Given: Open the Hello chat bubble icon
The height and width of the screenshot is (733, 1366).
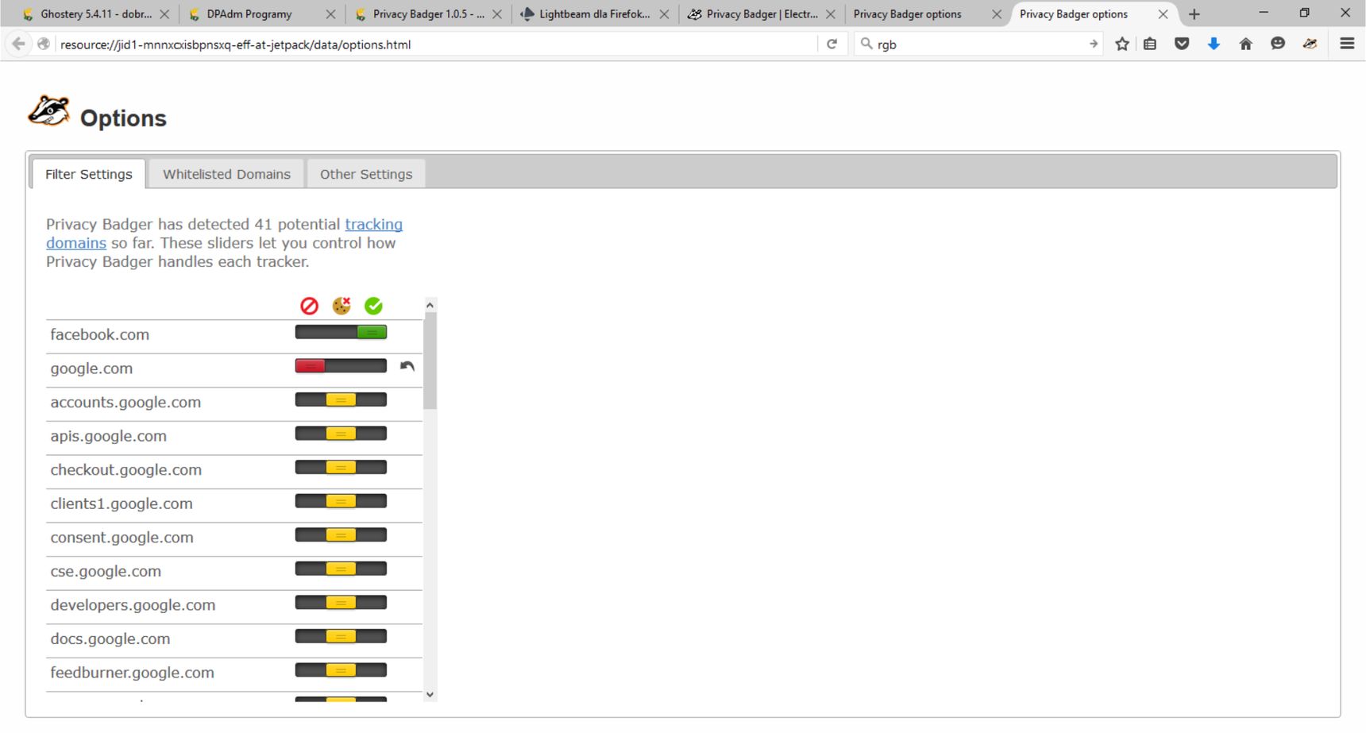Looking at the screenshot, I should pyautogui.click(x=1278, y=44).
